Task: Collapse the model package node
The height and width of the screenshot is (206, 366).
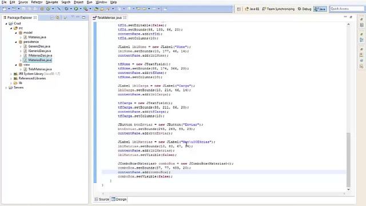Action: pyautogui.click(x=16, y=33)
